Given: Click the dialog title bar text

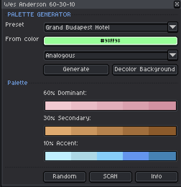Looking at the screenshot, I should [x=40, y=4].
